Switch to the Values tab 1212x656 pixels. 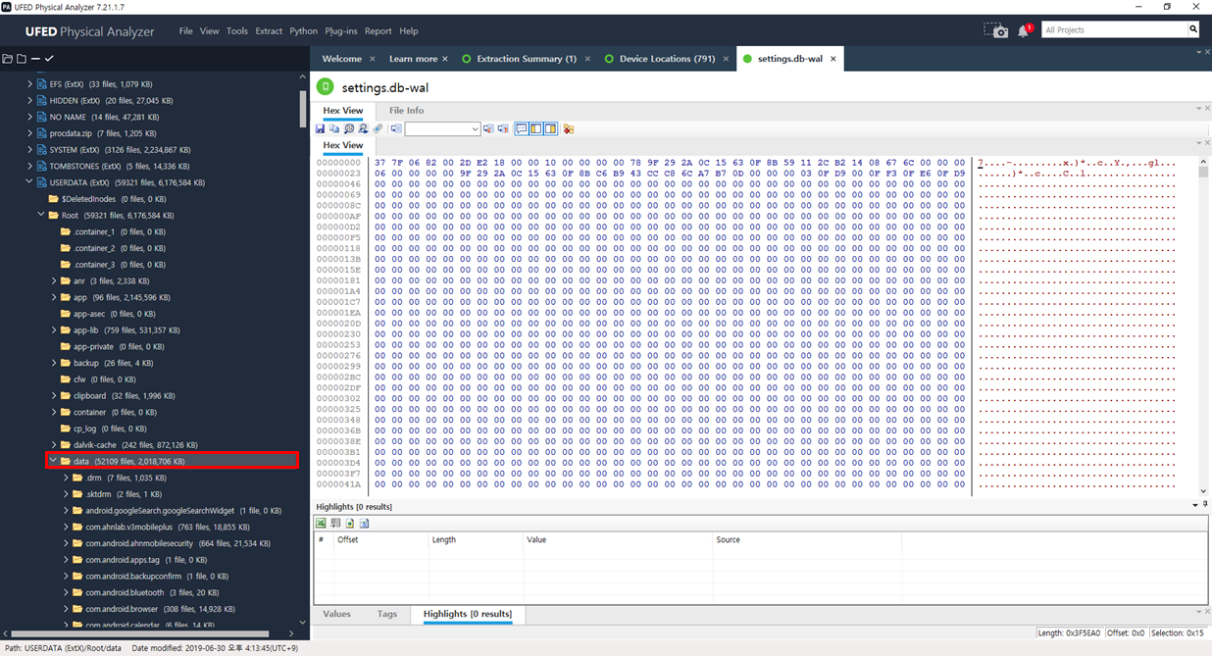(x=336, y=614)
